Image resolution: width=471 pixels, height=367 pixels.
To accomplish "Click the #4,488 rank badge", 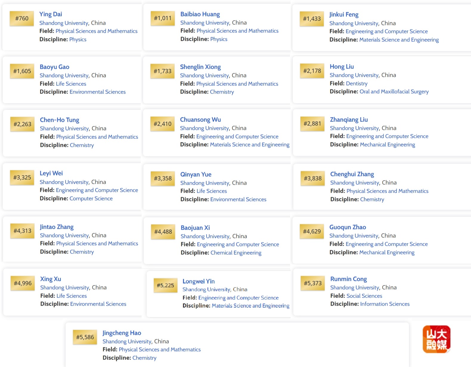I will pos(163,232).
